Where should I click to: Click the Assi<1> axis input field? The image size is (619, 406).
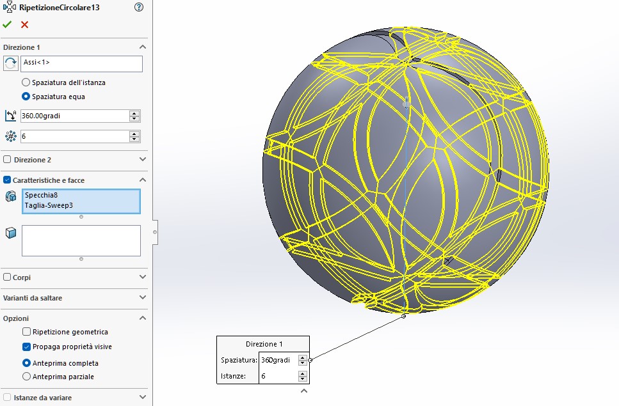(x=81, y=63)
